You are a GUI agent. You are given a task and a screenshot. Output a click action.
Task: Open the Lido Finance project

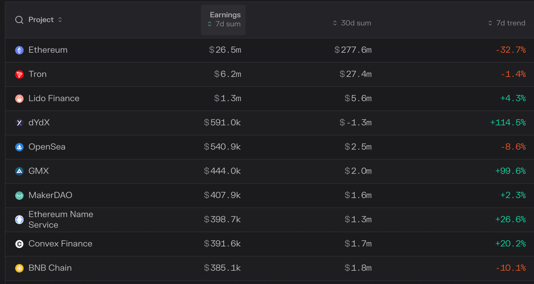tap(54, 98)
